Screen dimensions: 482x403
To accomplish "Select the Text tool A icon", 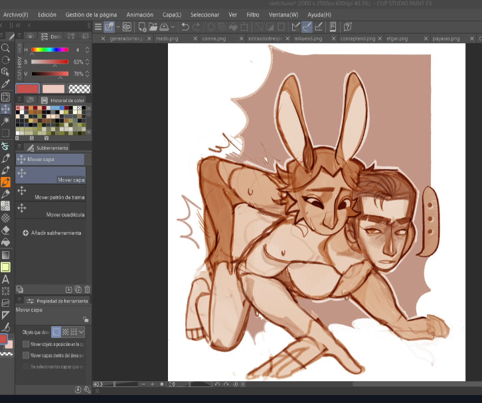I will (x=5, y=279).
